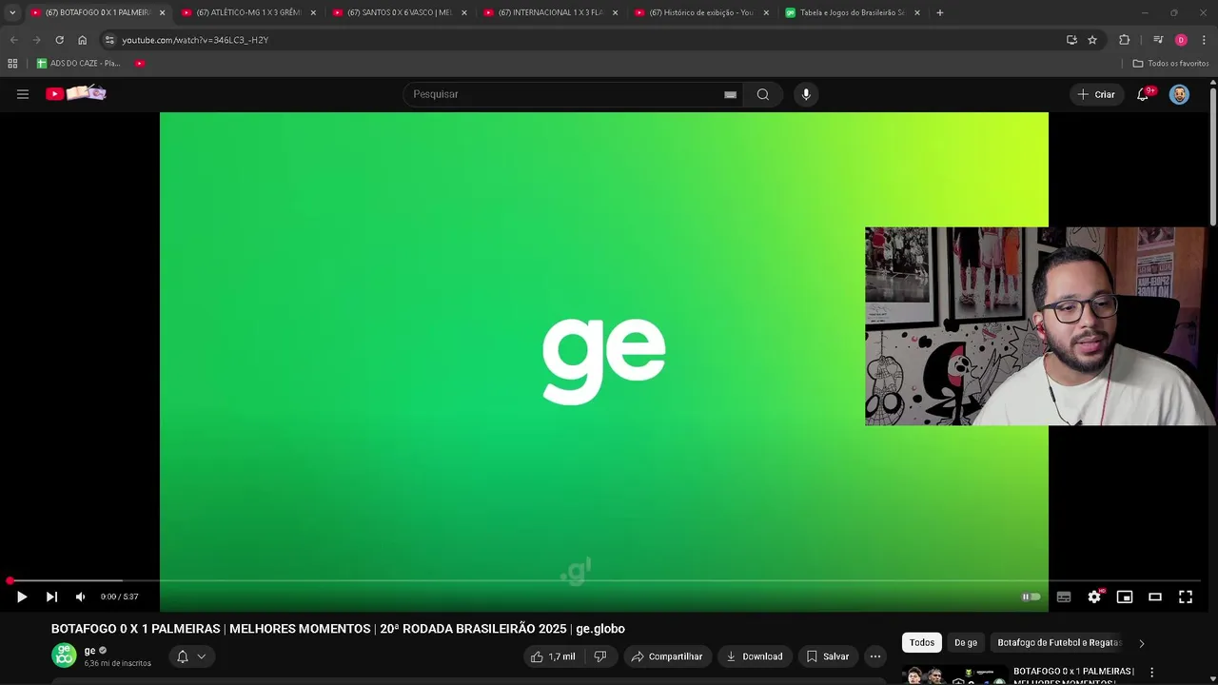
Task: Switch to Tabela e Jogos do Brasileirão tab
Action: pos(853,12)
